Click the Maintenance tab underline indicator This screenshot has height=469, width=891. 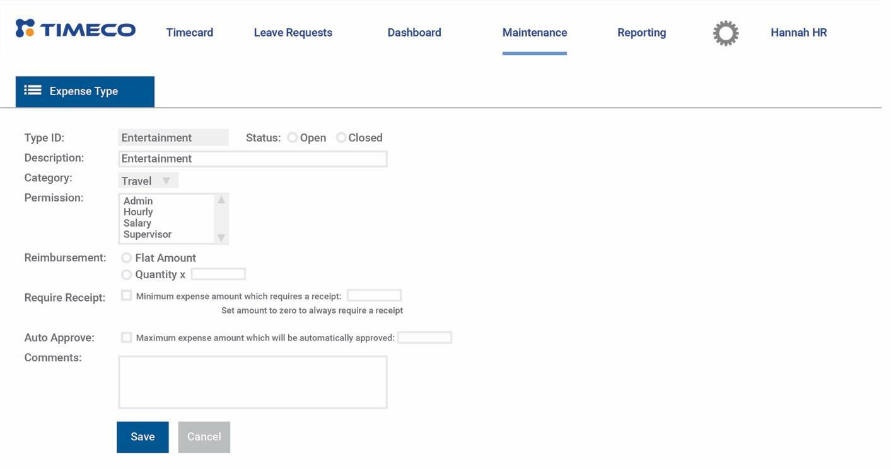coord(534,55)
